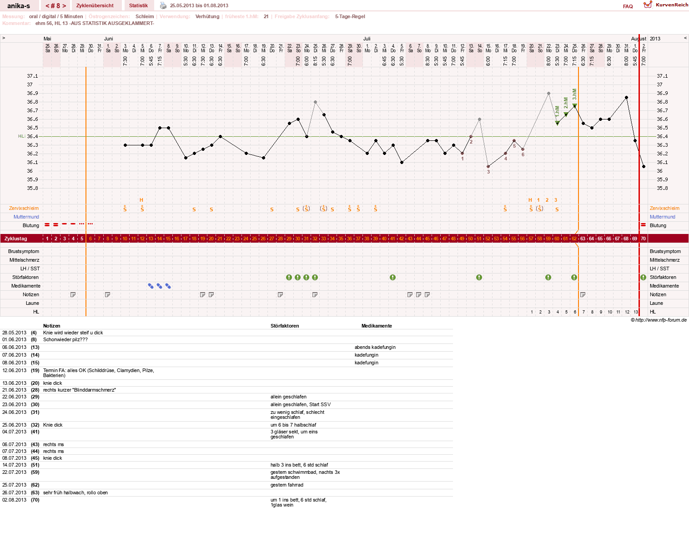Image resolution: width=689 pixels, height=557 pixels.
Task: Click entry 'halb 3 ins bett, 6 std schlaf'
Action: pos(299,465)
